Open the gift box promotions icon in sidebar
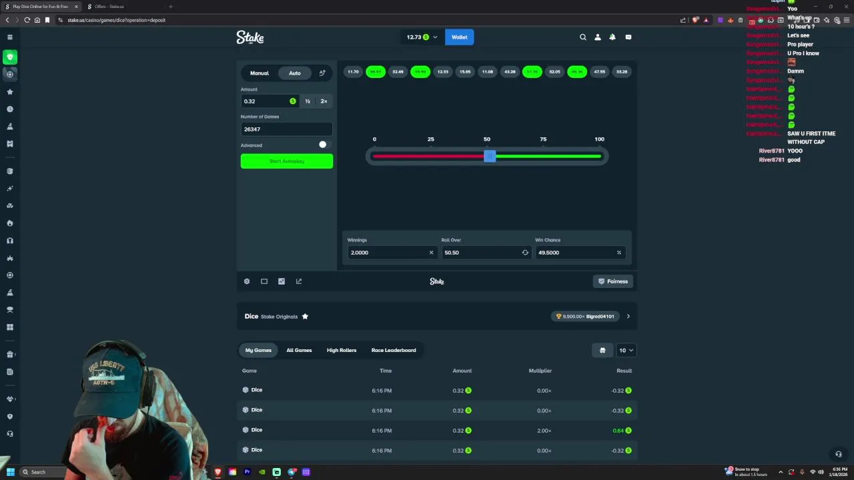The height and width of the screenshot is (480, 854). click(x=10, y=355)
